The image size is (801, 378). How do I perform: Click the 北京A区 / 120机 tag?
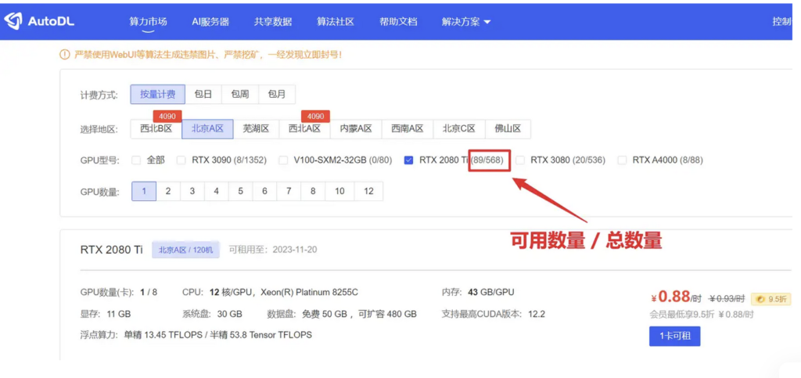point(185,250)
